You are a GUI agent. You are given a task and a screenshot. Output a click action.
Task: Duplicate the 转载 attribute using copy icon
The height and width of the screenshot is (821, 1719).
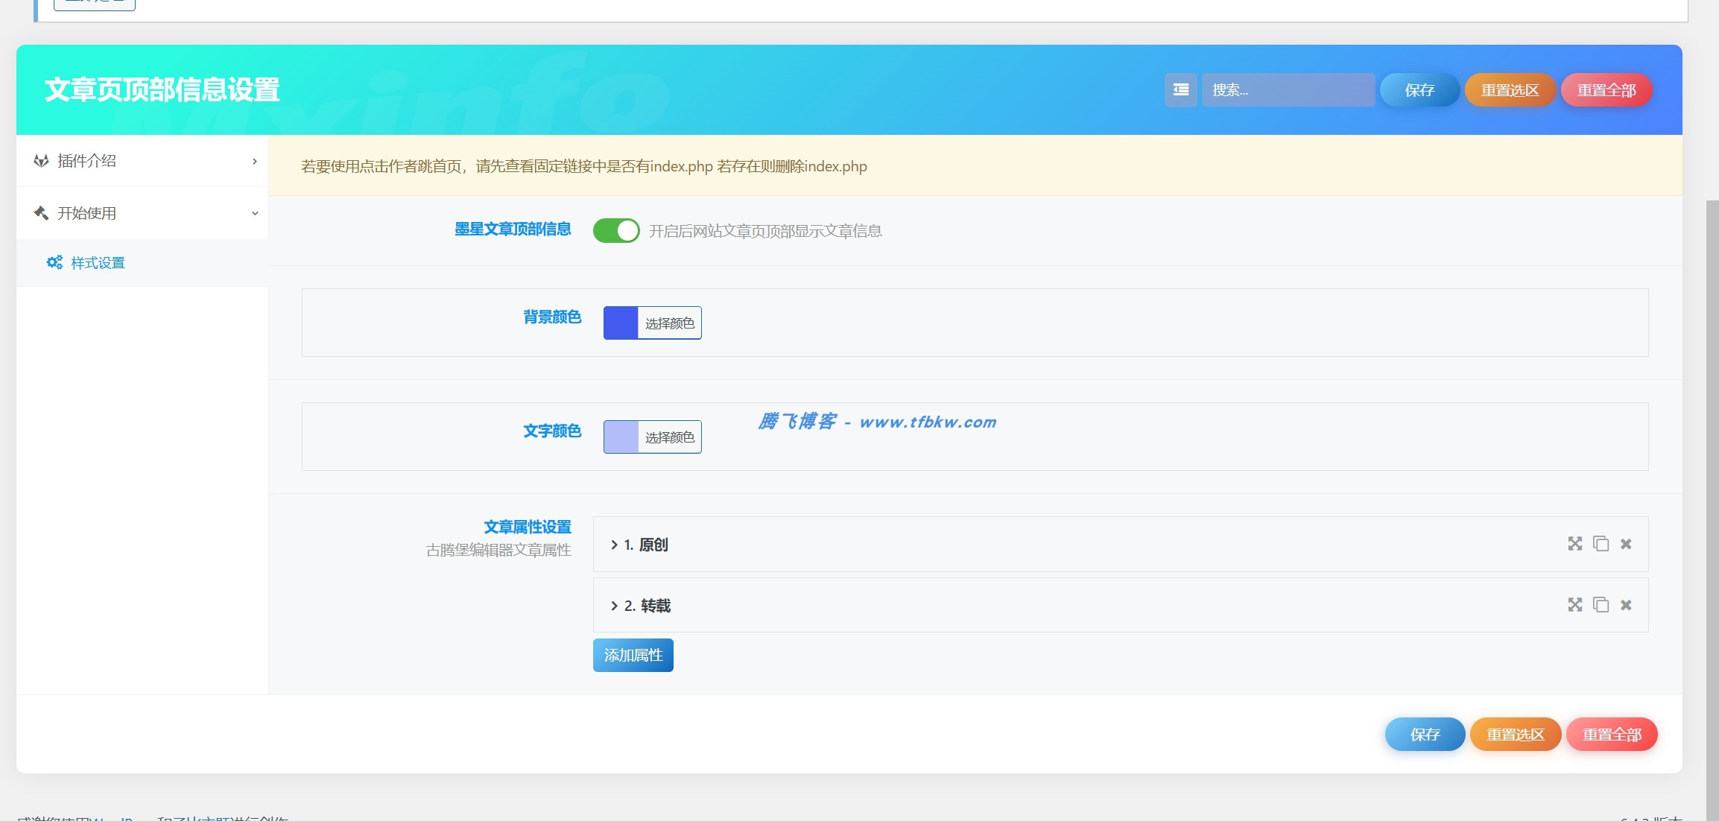[1601, 605]
